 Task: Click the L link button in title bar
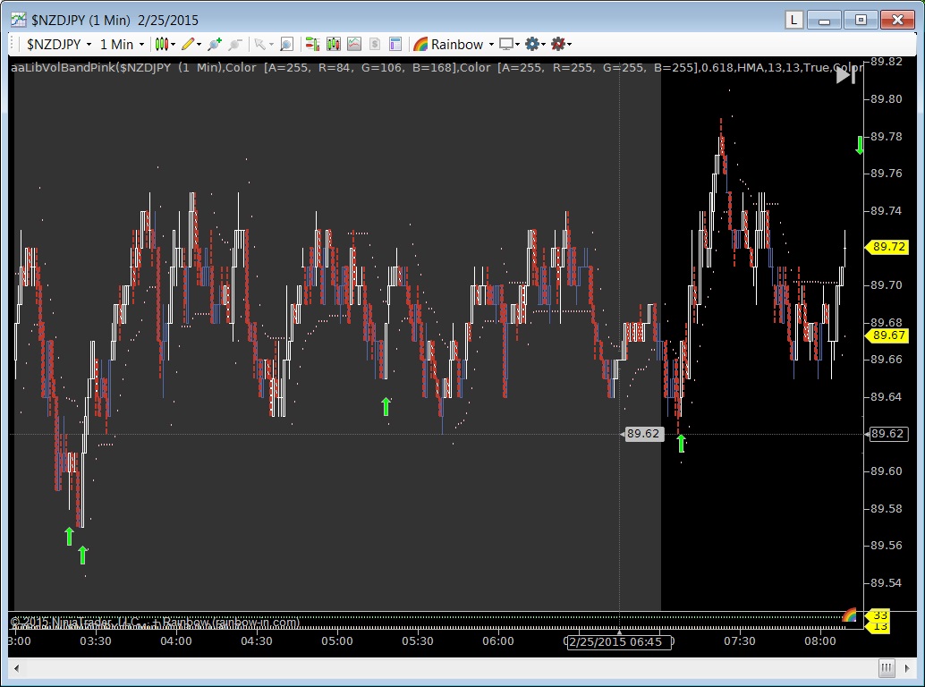tap(794, 20)
